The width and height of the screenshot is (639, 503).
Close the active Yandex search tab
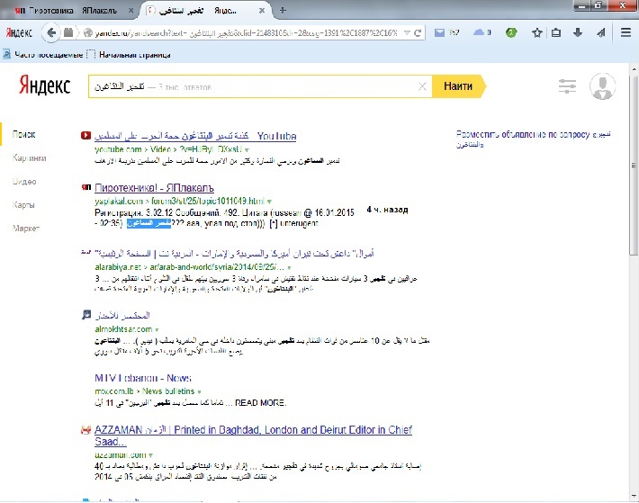point(262,11)
